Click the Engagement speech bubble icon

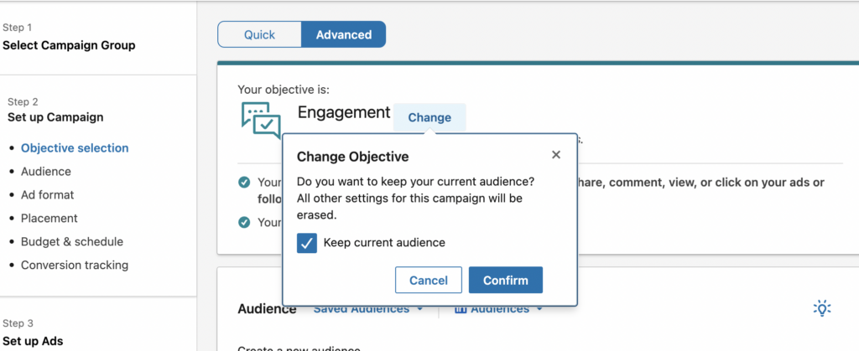coord(260,121)
